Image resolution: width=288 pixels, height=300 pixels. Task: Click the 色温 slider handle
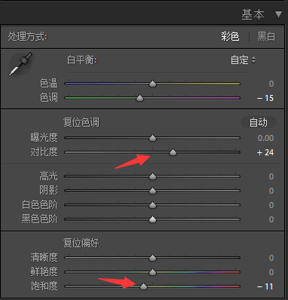[152, 84]
